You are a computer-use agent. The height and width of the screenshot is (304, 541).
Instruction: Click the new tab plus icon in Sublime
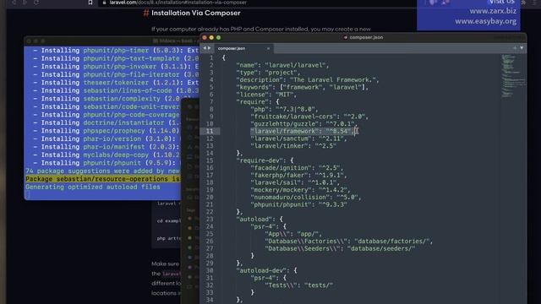[x=515, y=48]
